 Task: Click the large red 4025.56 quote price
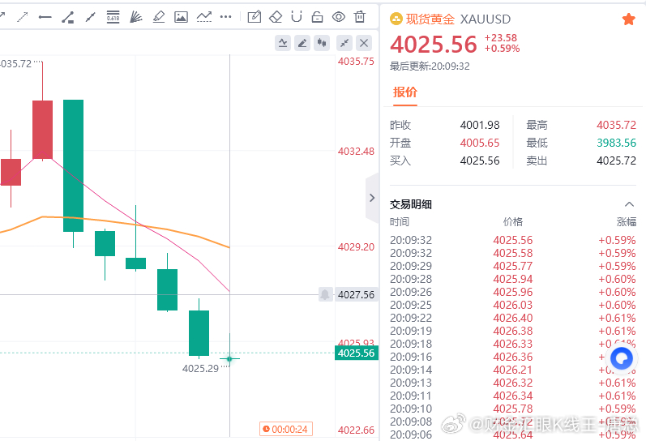point(434,45)
